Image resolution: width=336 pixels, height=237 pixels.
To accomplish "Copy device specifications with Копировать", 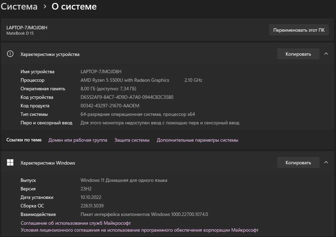I will (298, 54).
